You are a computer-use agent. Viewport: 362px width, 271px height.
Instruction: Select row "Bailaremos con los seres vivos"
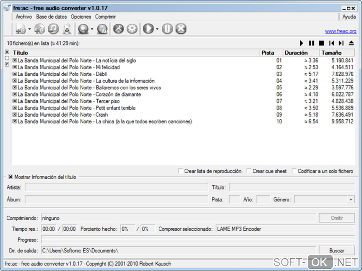pyautogui.click(x=183, y=87)
